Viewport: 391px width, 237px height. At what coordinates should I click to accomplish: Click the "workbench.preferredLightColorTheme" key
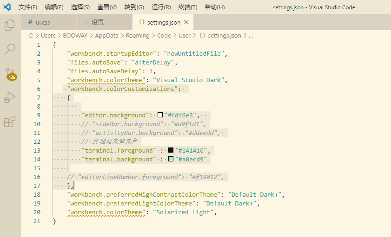click(131, 204)
